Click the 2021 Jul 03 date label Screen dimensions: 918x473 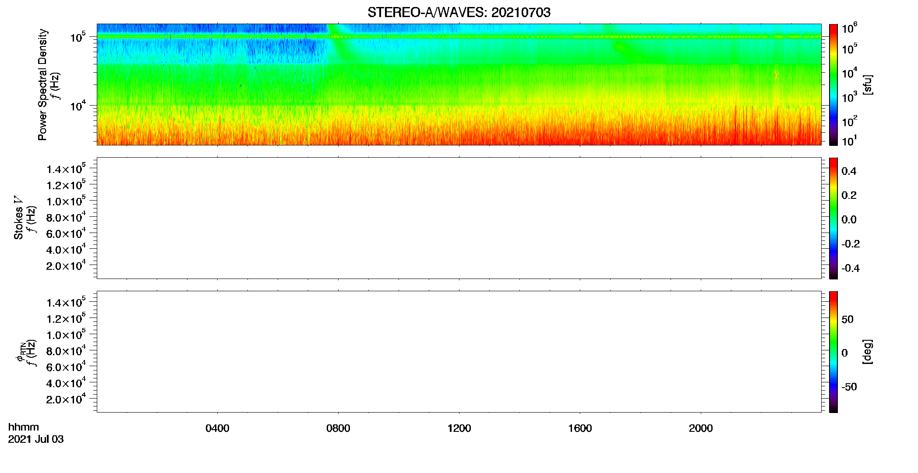point(36,439)
